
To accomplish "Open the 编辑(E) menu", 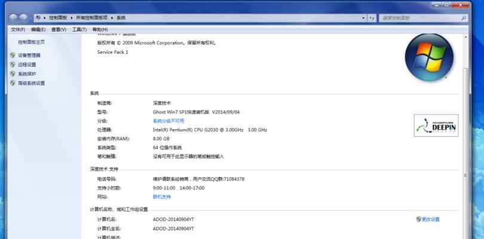I will [38, 29].
